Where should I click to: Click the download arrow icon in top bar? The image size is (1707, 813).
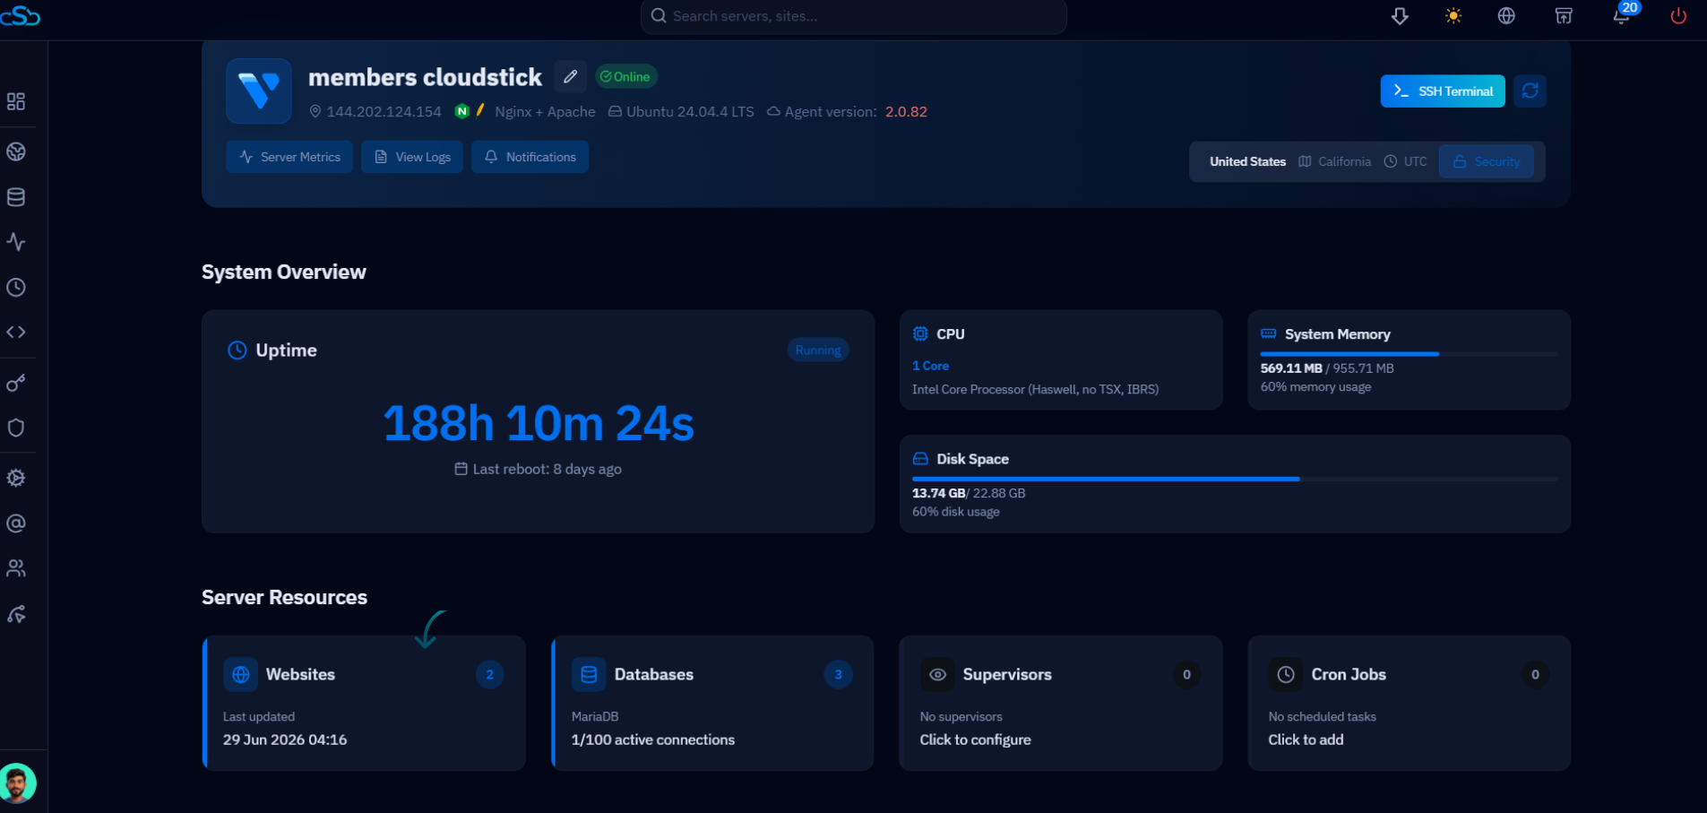click(1400, 16)
